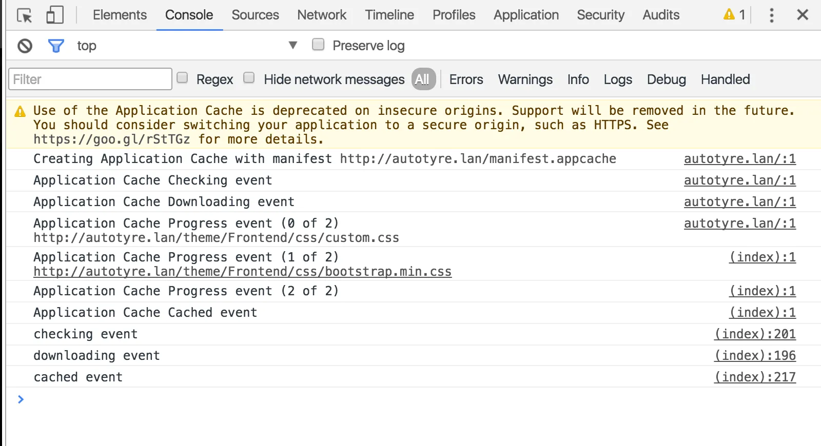Click the console Filter text field
821x446 pixels.
coord(90,79)
